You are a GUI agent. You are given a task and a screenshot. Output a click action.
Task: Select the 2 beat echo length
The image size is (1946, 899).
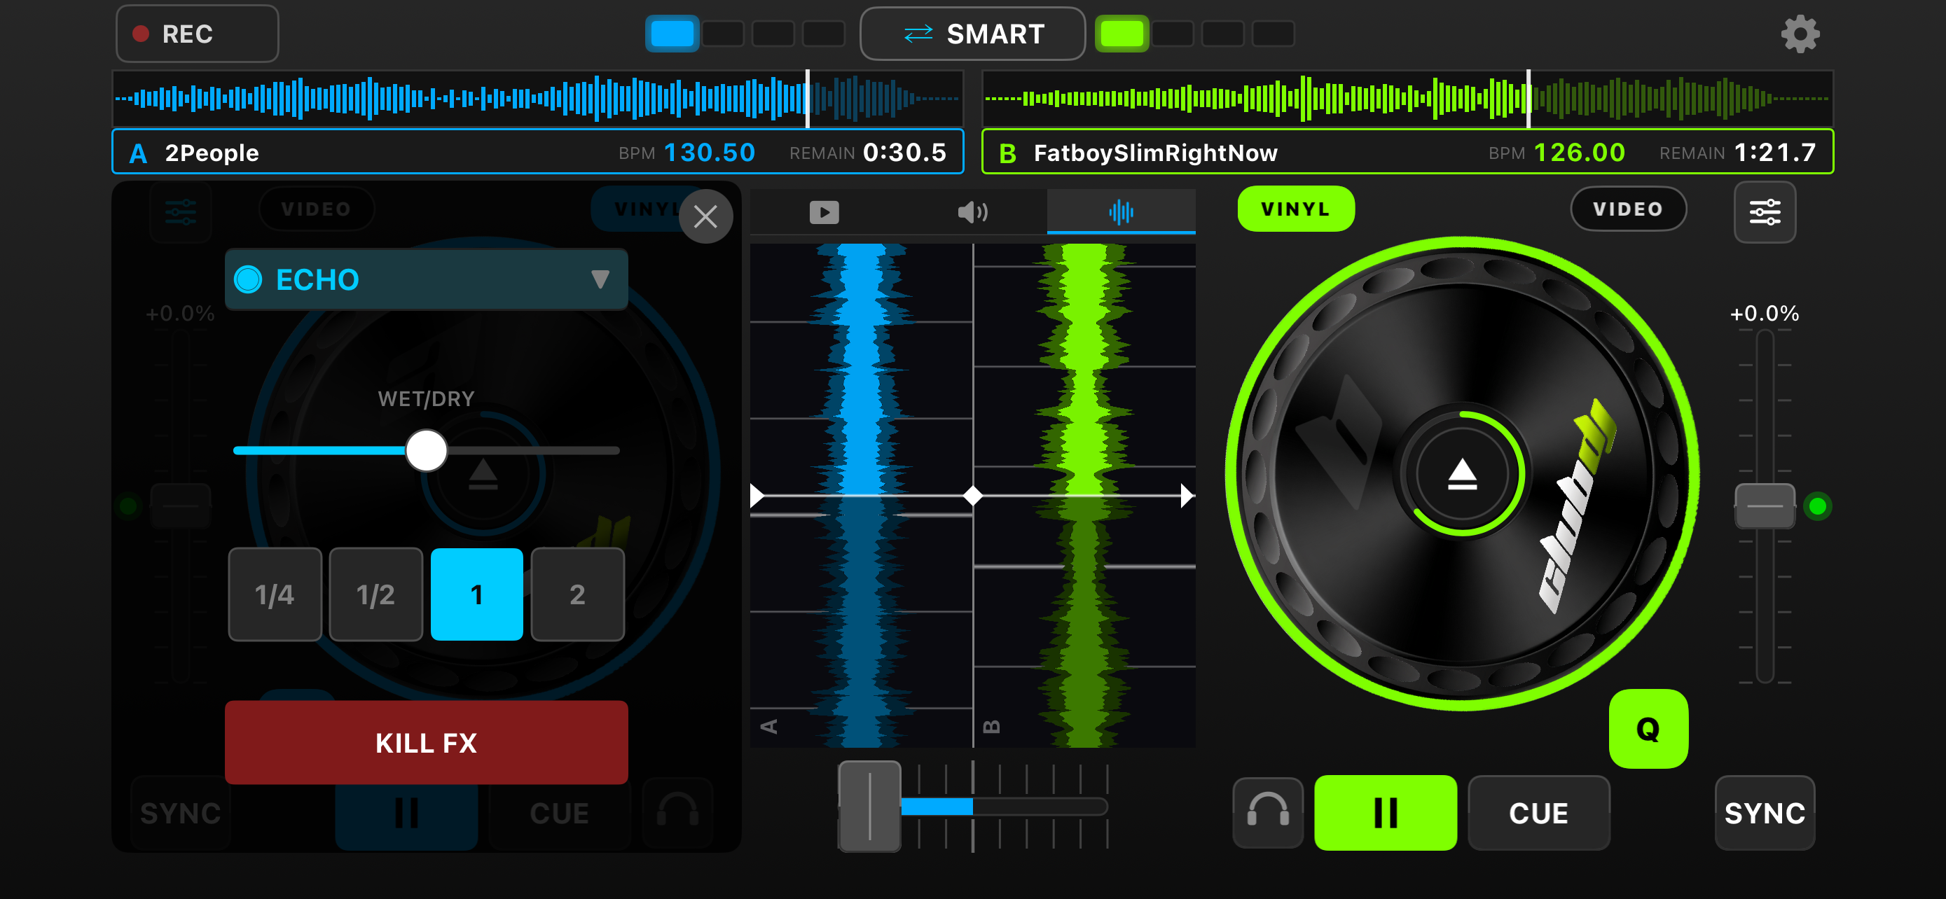(x=577, y=594)
